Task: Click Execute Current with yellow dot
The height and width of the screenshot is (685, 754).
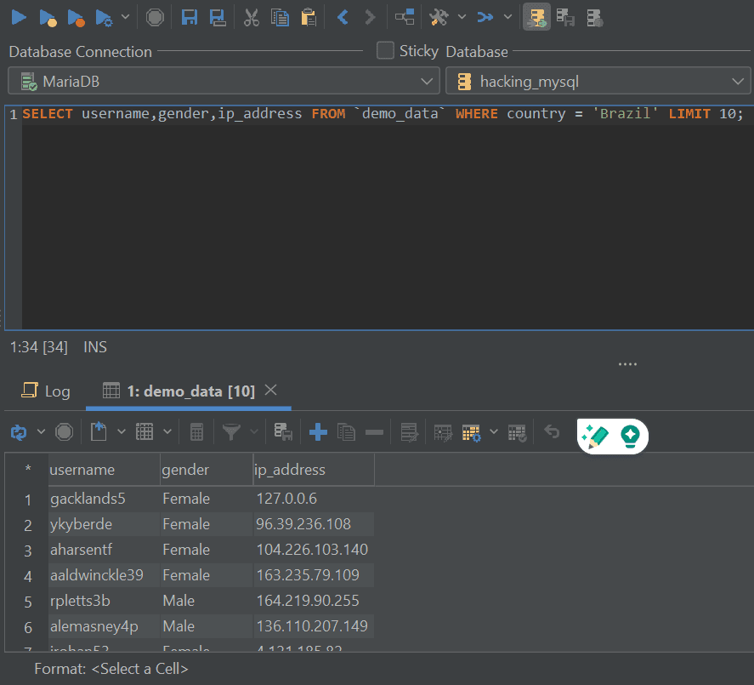Action: point(48,18)
